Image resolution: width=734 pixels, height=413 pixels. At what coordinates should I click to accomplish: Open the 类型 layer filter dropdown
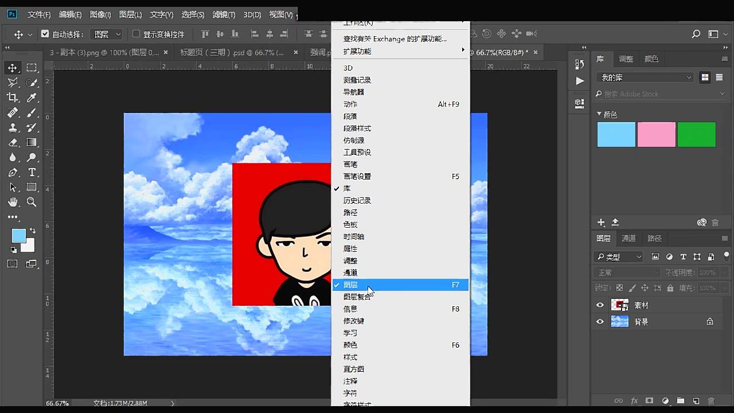[x=618, y=256]
